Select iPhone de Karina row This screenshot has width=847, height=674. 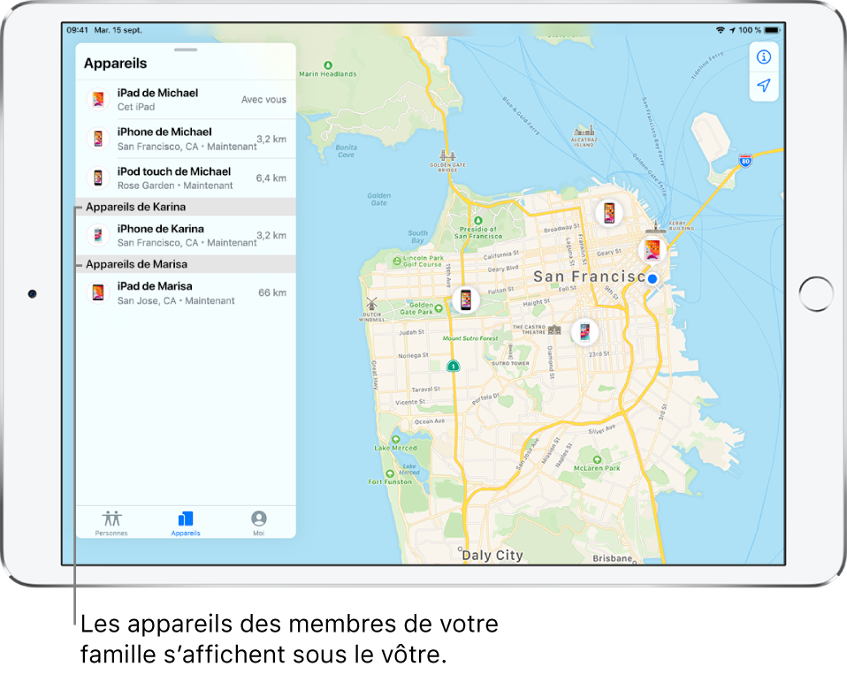[x=186, y=235]
